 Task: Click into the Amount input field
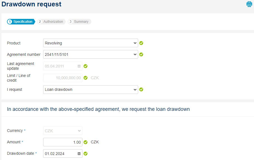(63, 142)
